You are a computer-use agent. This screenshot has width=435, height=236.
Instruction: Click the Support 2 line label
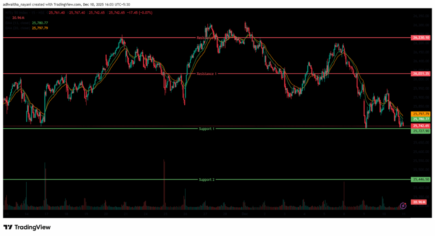point(207,180)
